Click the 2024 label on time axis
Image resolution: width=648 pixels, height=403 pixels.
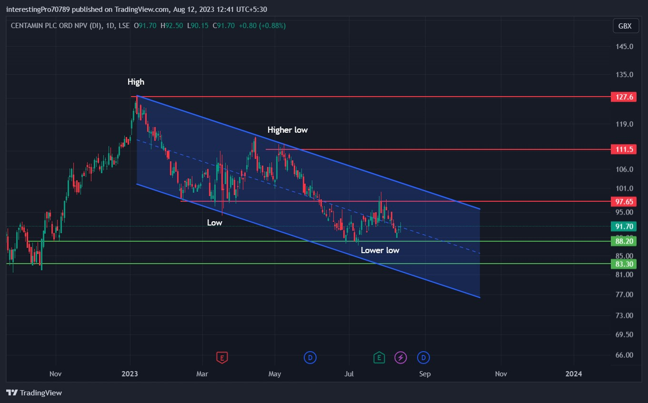click(573, 374)
